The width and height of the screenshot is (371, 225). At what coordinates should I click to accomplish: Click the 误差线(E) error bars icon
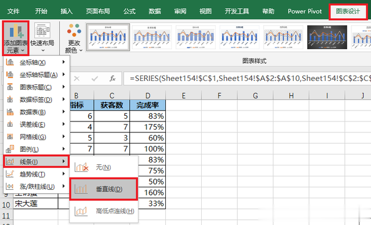tap(10, 124)
